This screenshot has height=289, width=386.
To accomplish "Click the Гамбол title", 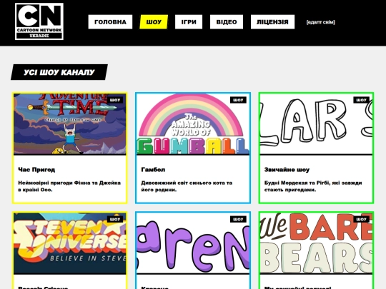I will click(x=153, y=170).
